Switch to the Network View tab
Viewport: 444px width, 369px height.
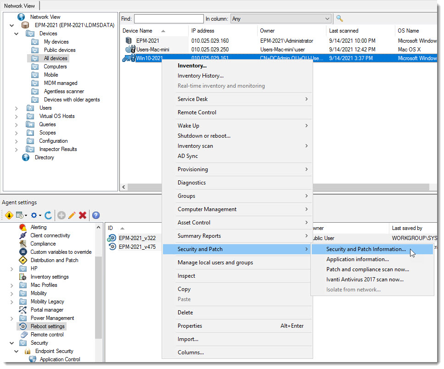(x=20, y=6)
